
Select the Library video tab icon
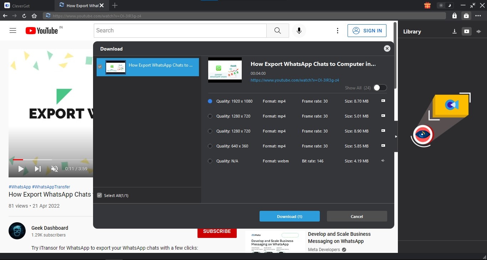click(467, 31)
